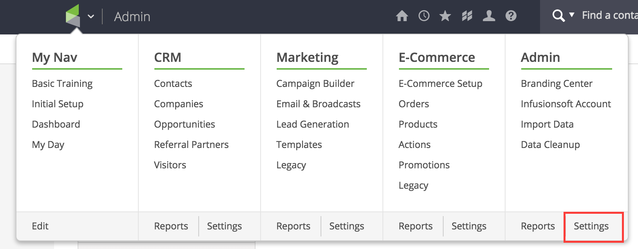Viewport: 638px width, 249px height.
Task: Open Actions under E-Commerce
Action: click(415, 145)
